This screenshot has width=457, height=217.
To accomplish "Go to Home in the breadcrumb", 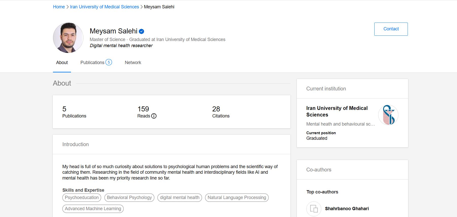I will click(x=59, y=7).
